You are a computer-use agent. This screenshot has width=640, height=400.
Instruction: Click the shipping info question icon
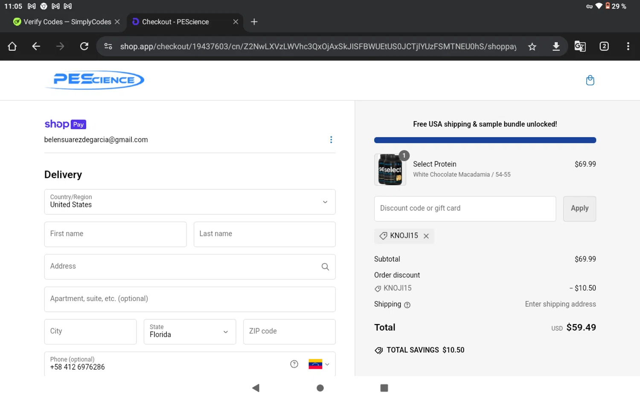pyautogui.click(x=407, y=305)
